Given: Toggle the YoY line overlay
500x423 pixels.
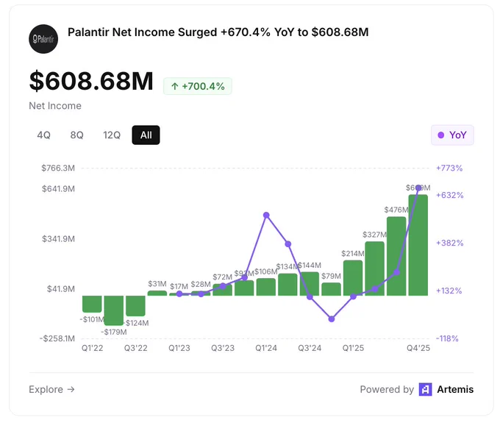Looking at the screenshot, I should tap(452, 135).
